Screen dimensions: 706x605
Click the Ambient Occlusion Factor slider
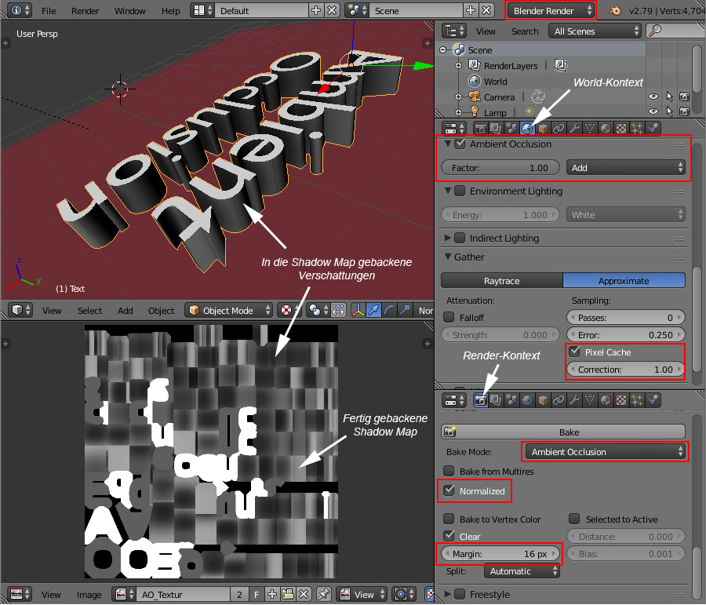click(x=500, y=168)
